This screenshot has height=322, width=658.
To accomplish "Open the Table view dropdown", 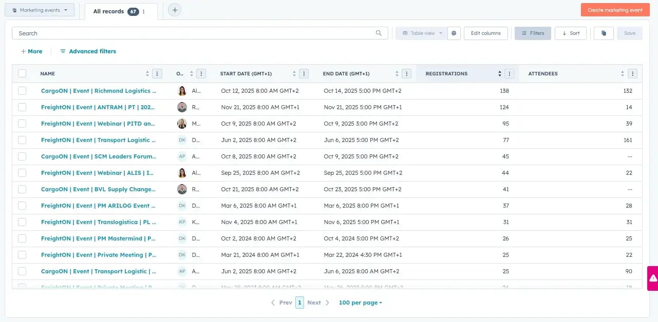I will click(420, 33).
